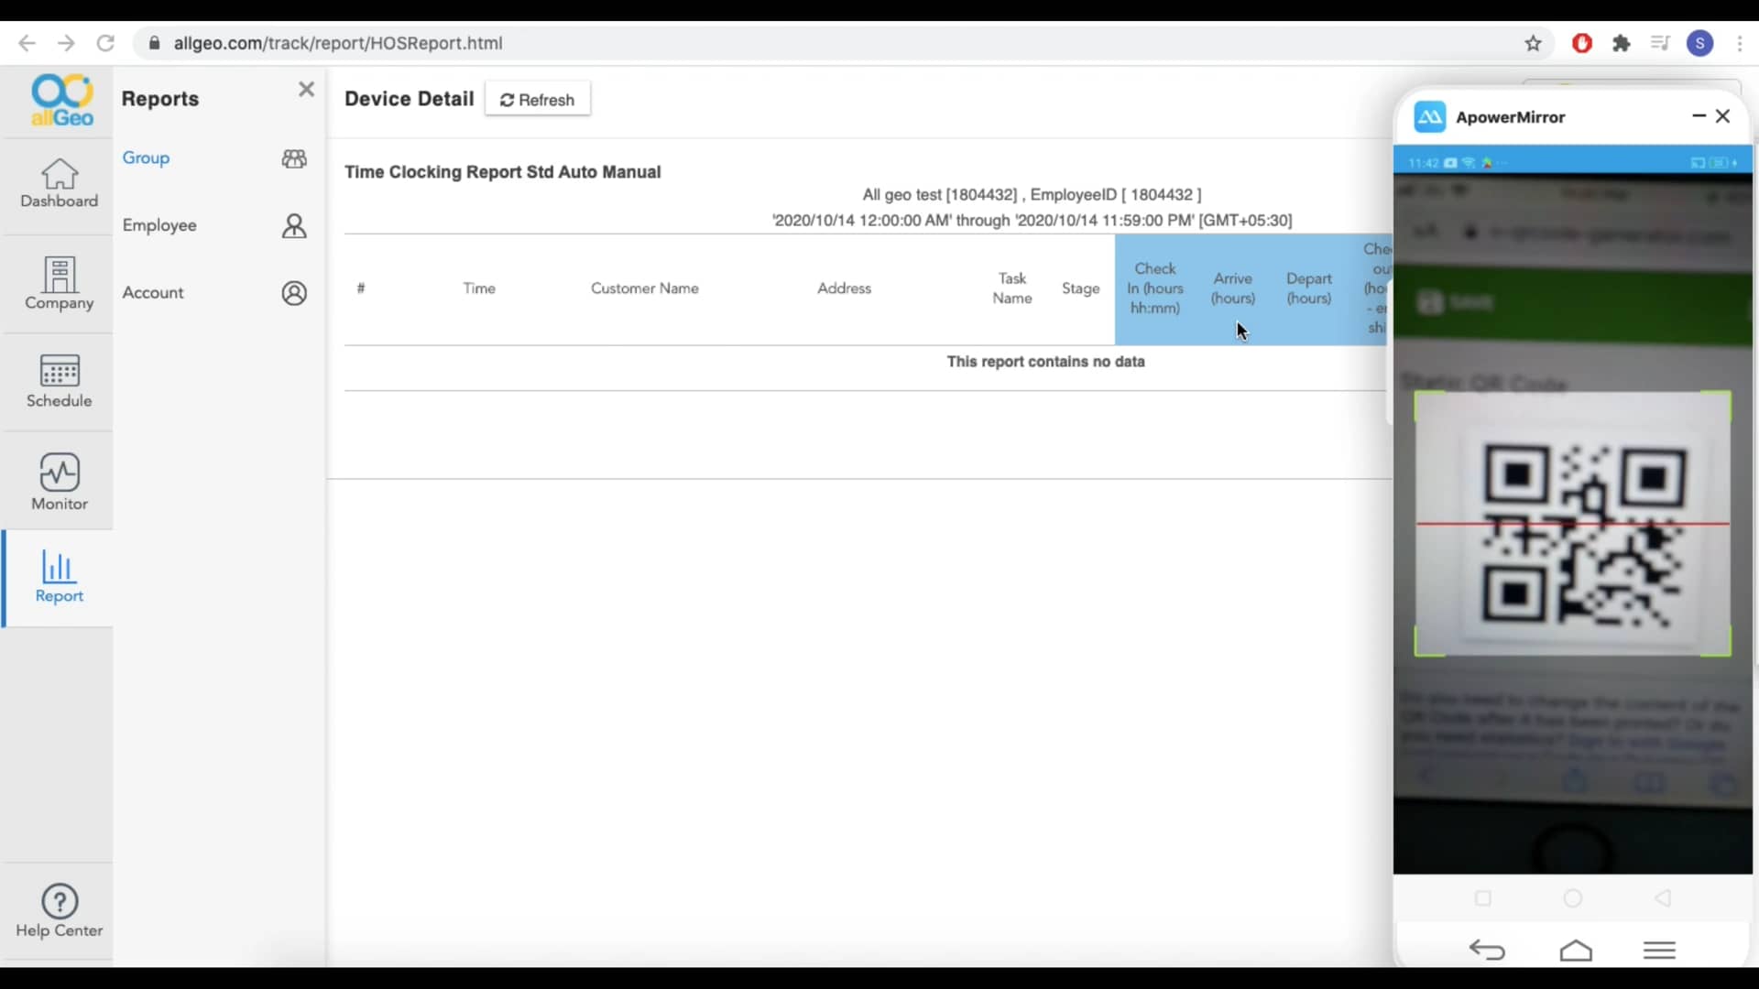
Task: Select Employee reports
Action: point(159,225)
